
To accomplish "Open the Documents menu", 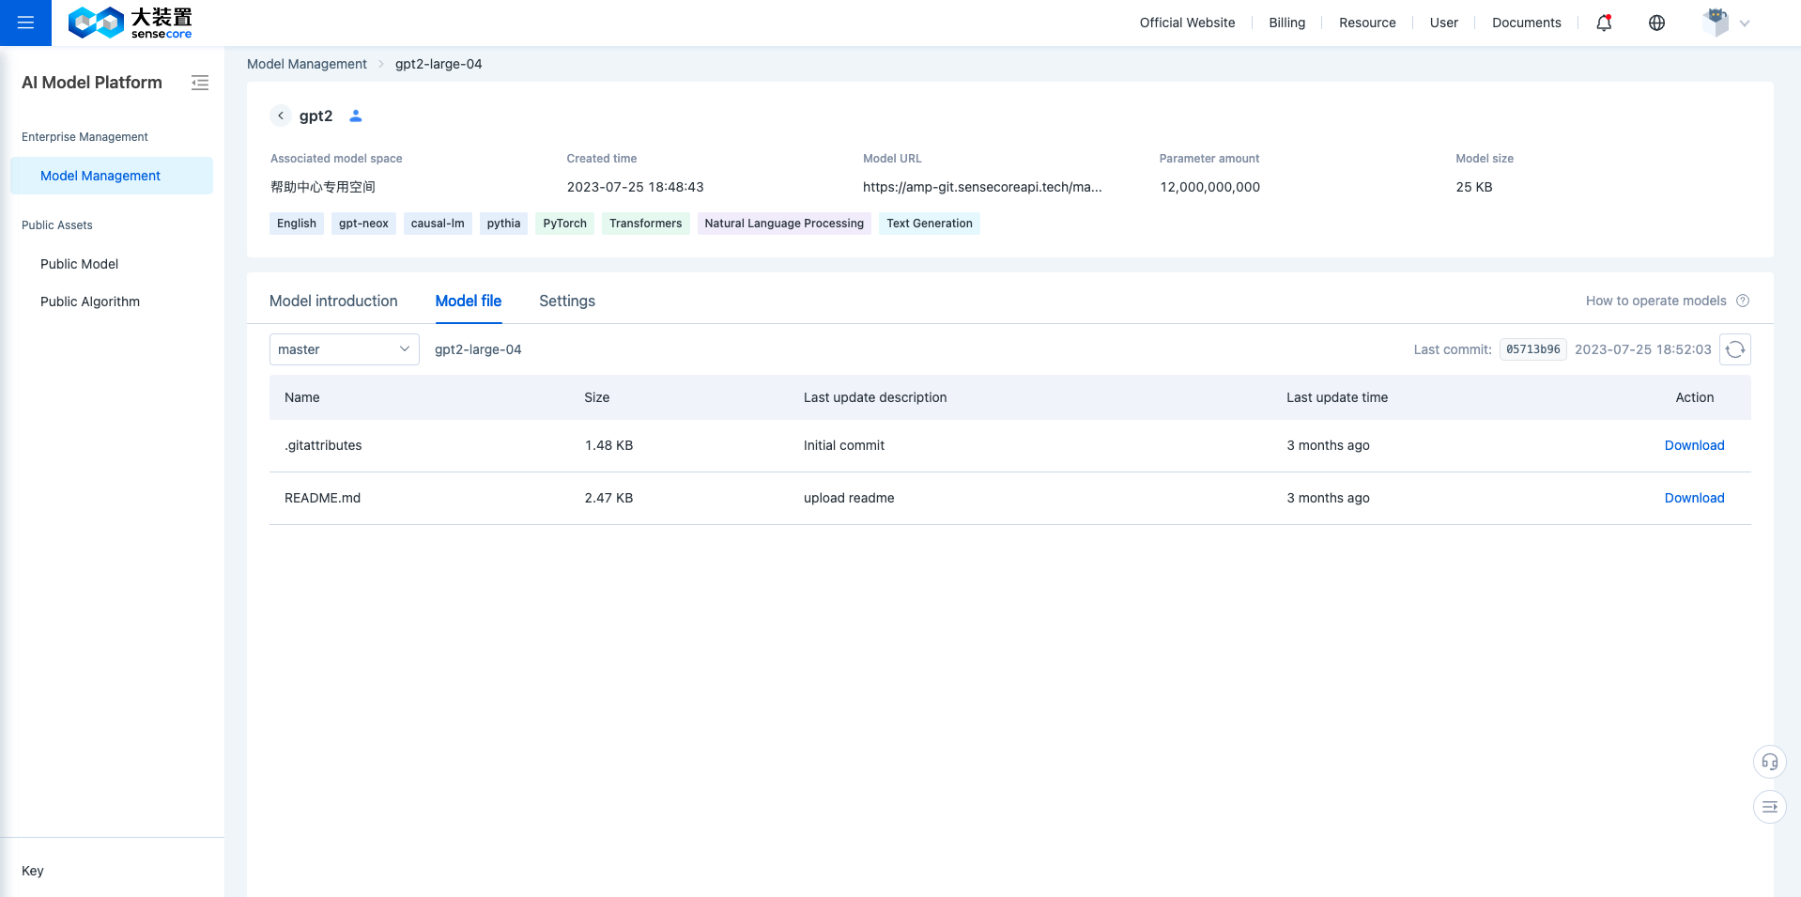I will click(x=1526, y=23).
